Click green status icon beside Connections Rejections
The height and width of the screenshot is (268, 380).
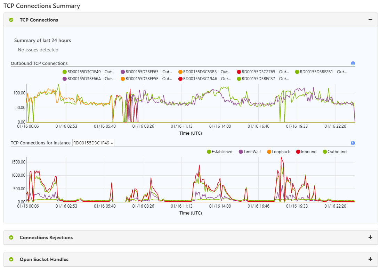pyautogui.click(x=11, y=238)
